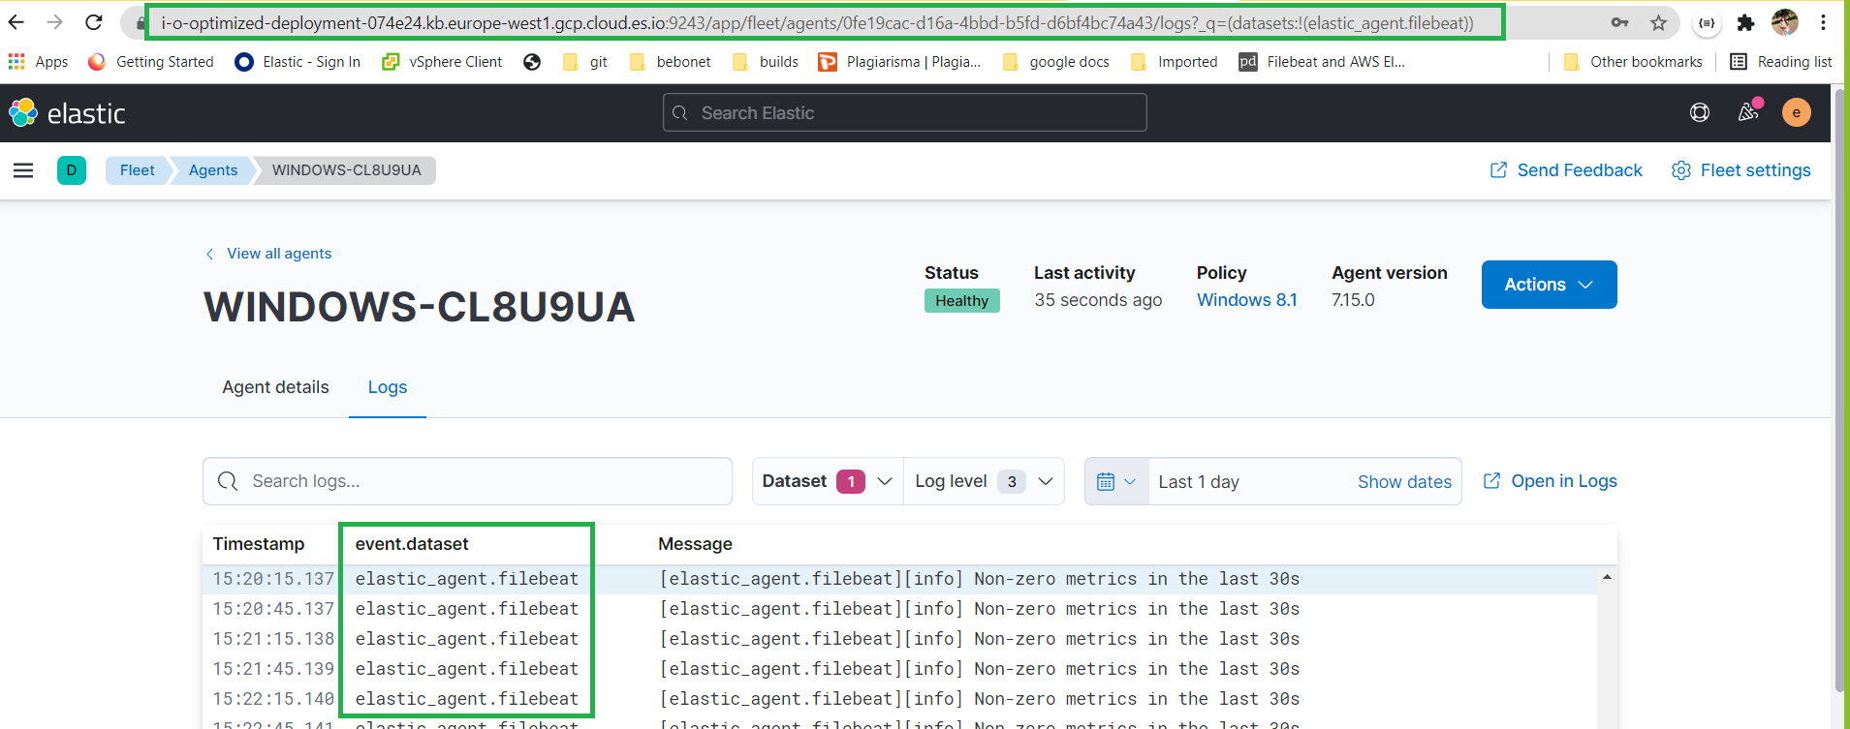The height and width of the screenshot is (729, 1850).
Task: Click Open in Logs link
Action: tap(1551, 481)
